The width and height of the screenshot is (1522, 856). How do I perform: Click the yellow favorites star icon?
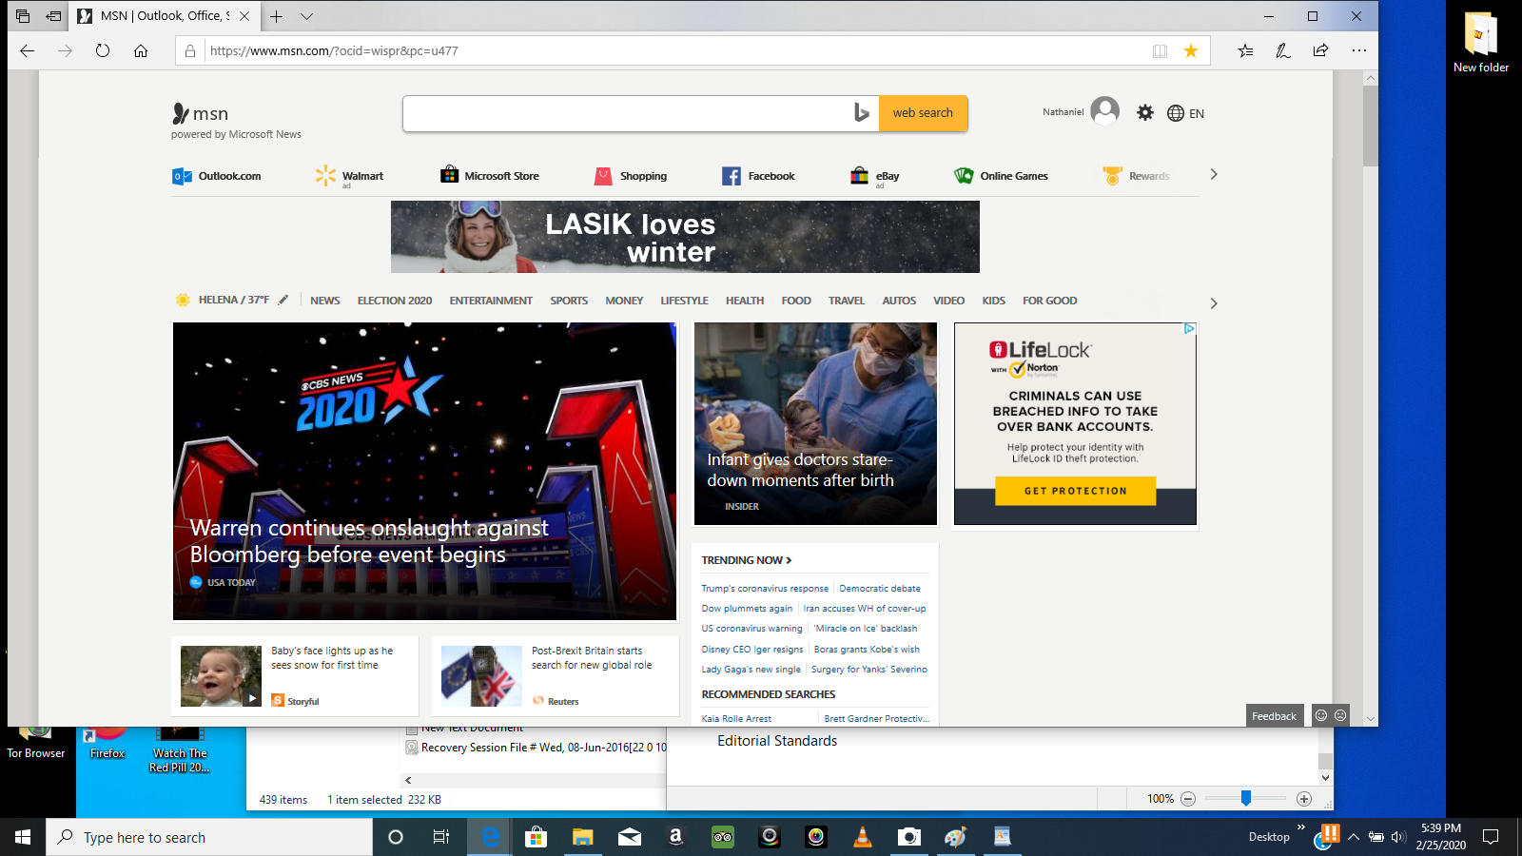[1191, 51]
